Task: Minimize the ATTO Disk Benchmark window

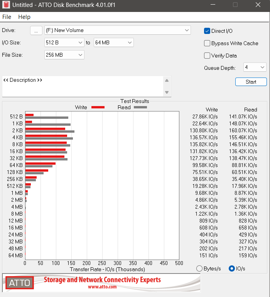Action: point(213,5)
